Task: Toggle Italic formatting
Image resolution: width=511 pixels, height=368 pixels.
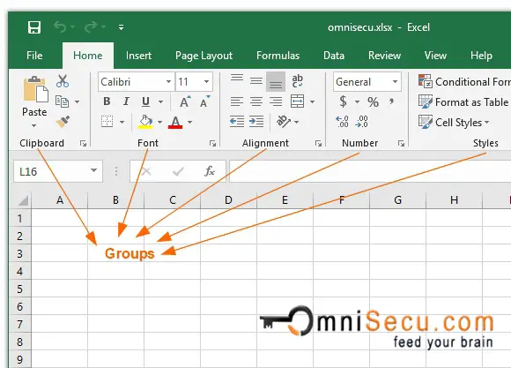Action: click(126, 101)
